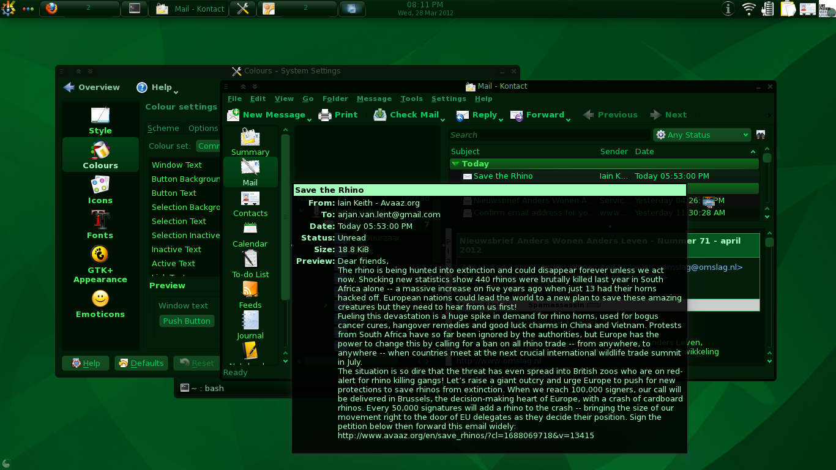The height and width of the screenshot is (470, 836).
Task: Open Emoticons section in System Settings
Action: click(x=100, y=304)
